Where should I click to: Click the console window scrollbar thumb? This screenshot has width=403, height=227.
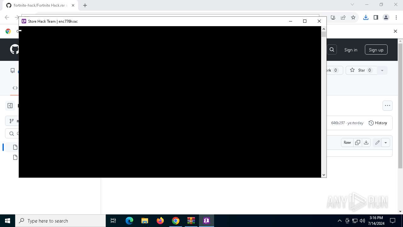(x=324, y=34)
